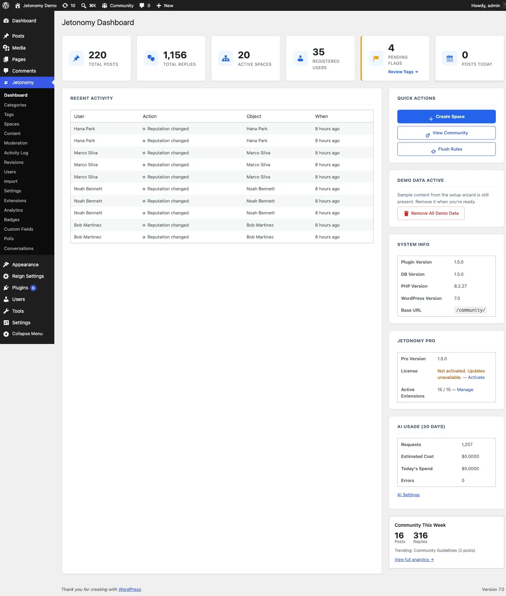
Task: Open the search magnifier icon
Action: pyautogui.click(x=84, y=5)
